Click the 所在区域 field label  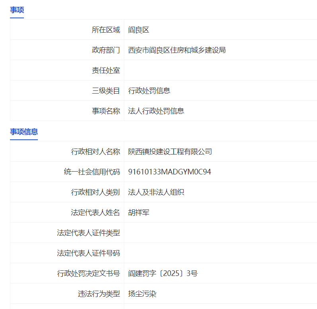click(x=106, y=30)
